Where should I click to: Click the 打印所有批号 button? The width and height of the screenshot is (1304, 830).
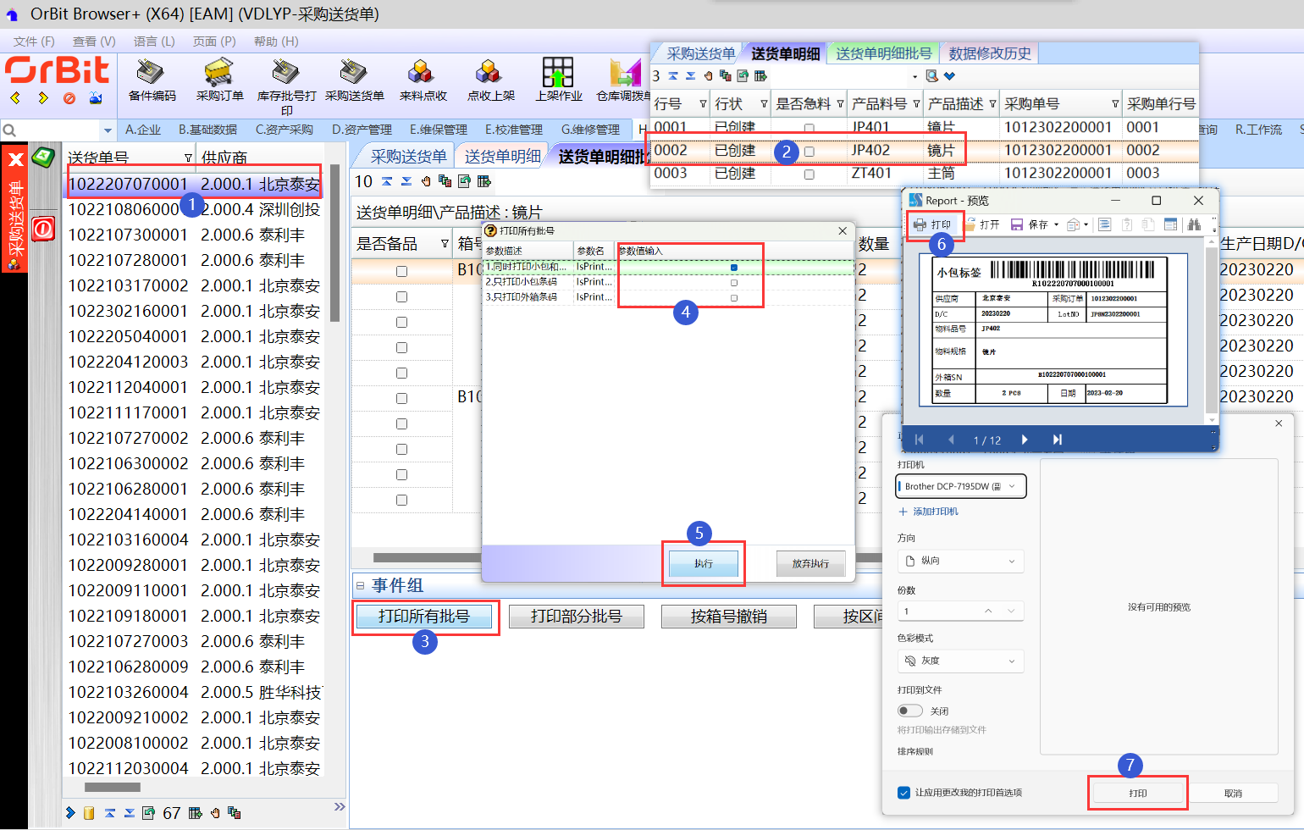(423, 617)
